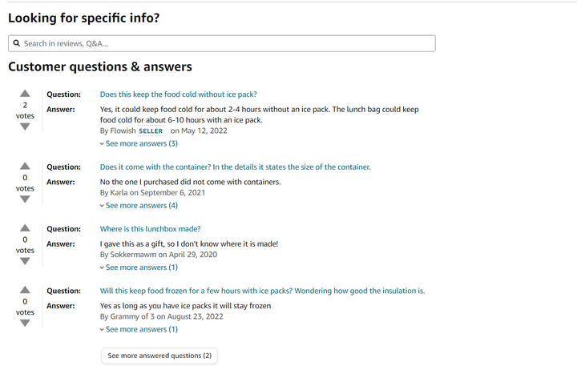This screenshot has height=366, width=577.
Task: Expand See more answers (4)
Action: click(139, 205)
